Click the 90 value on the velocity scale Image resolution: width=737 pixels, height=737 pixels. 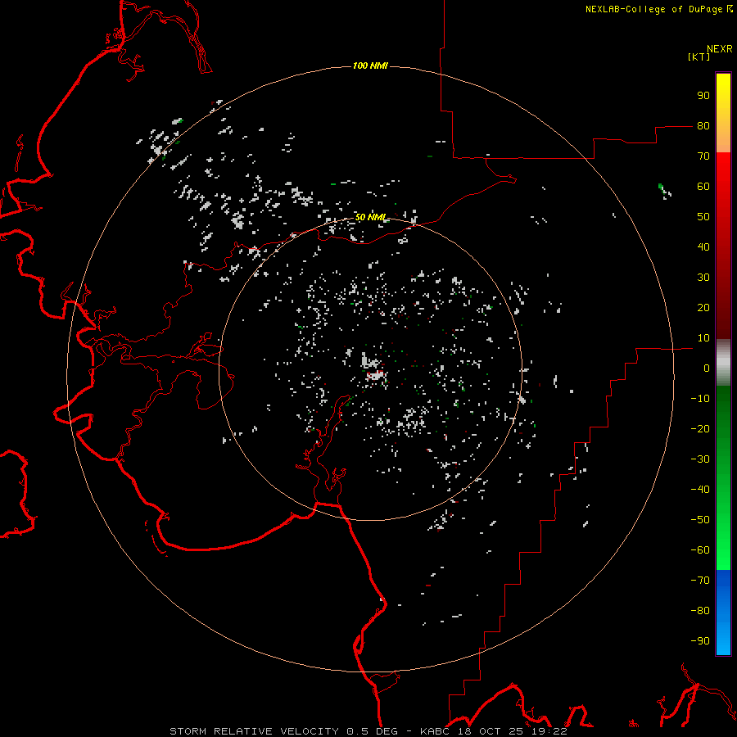click(703, 96)
